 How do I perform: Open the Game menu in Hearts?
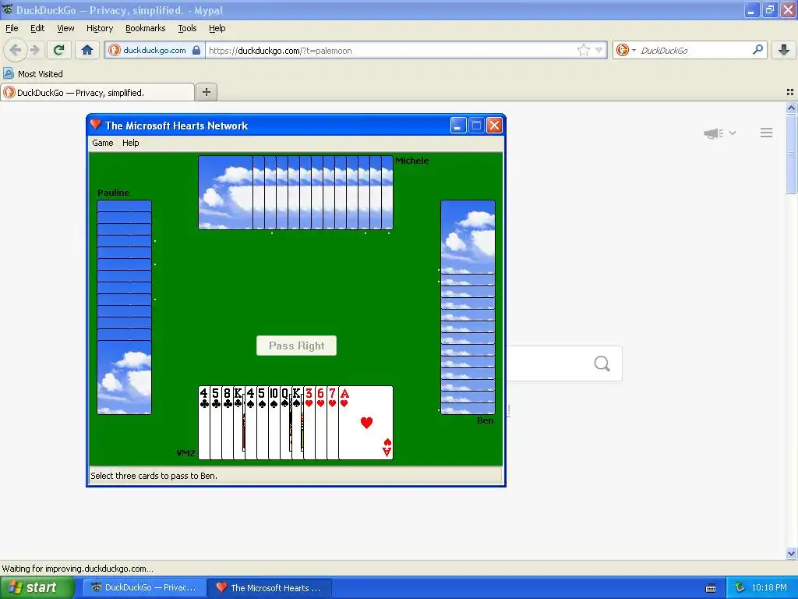[x=102, y=144]
